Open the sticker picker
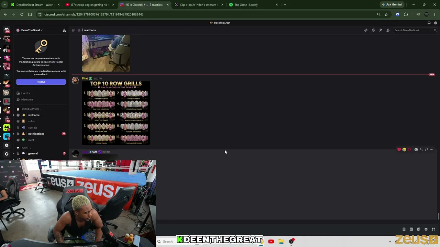Viewport: 440px width, 247px height. point(419,229)
